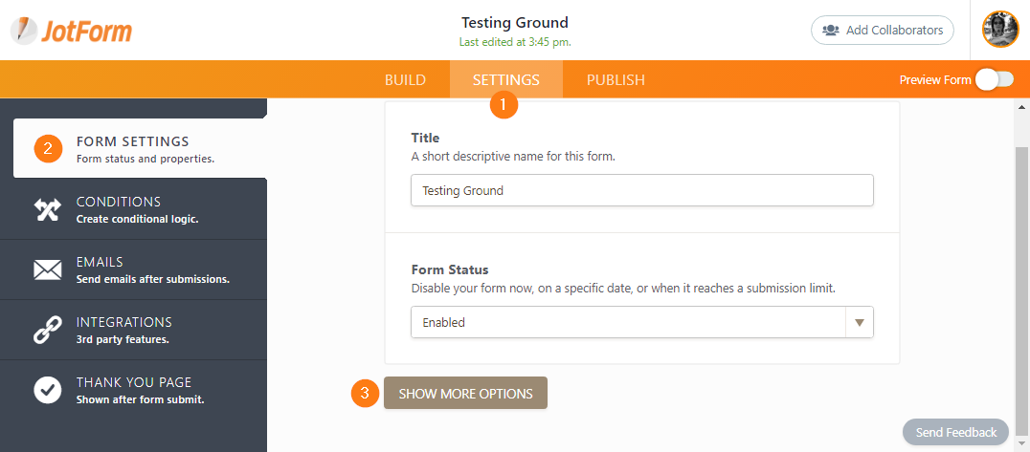Click the form Title input field
Image resolution: width=1030 pixels, height=452 pixels.
pyautogui.click(x=641, y=190)
